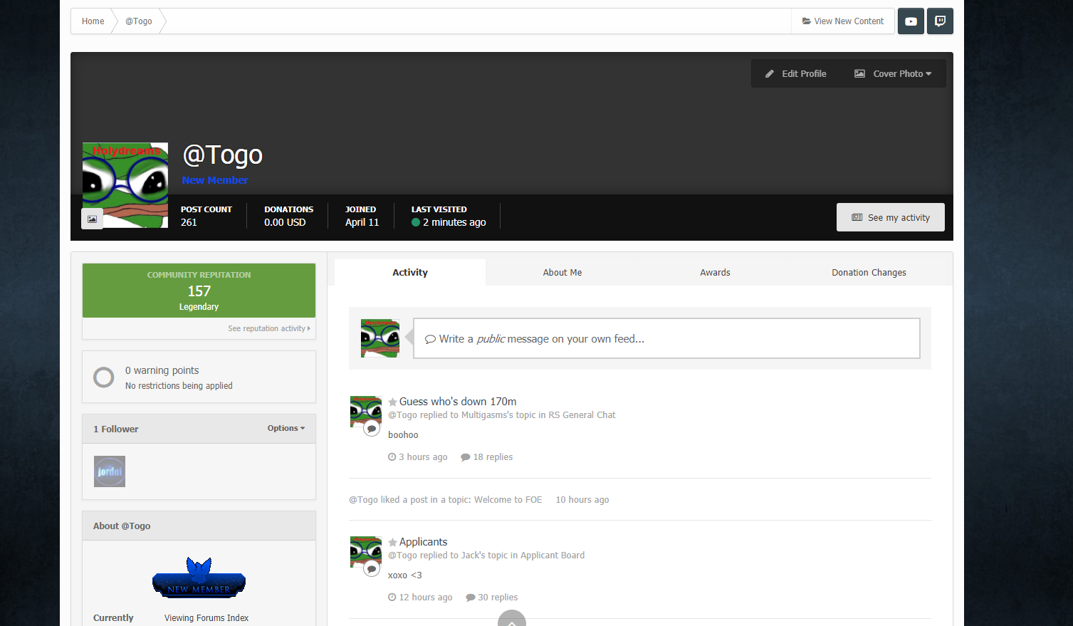This screenshot has width=1073, height=626.
Task: Click the 12 hours ago timestamp
Action: tap(420, 598)
